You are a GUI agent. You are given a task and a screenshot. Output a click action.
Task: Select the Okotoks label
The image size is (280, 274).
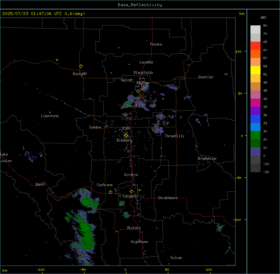tap(134, 228)
